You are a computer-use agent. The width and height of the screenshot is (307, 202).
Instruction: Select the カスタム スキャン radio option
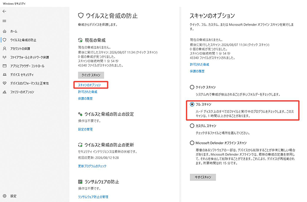coord(192,126)
